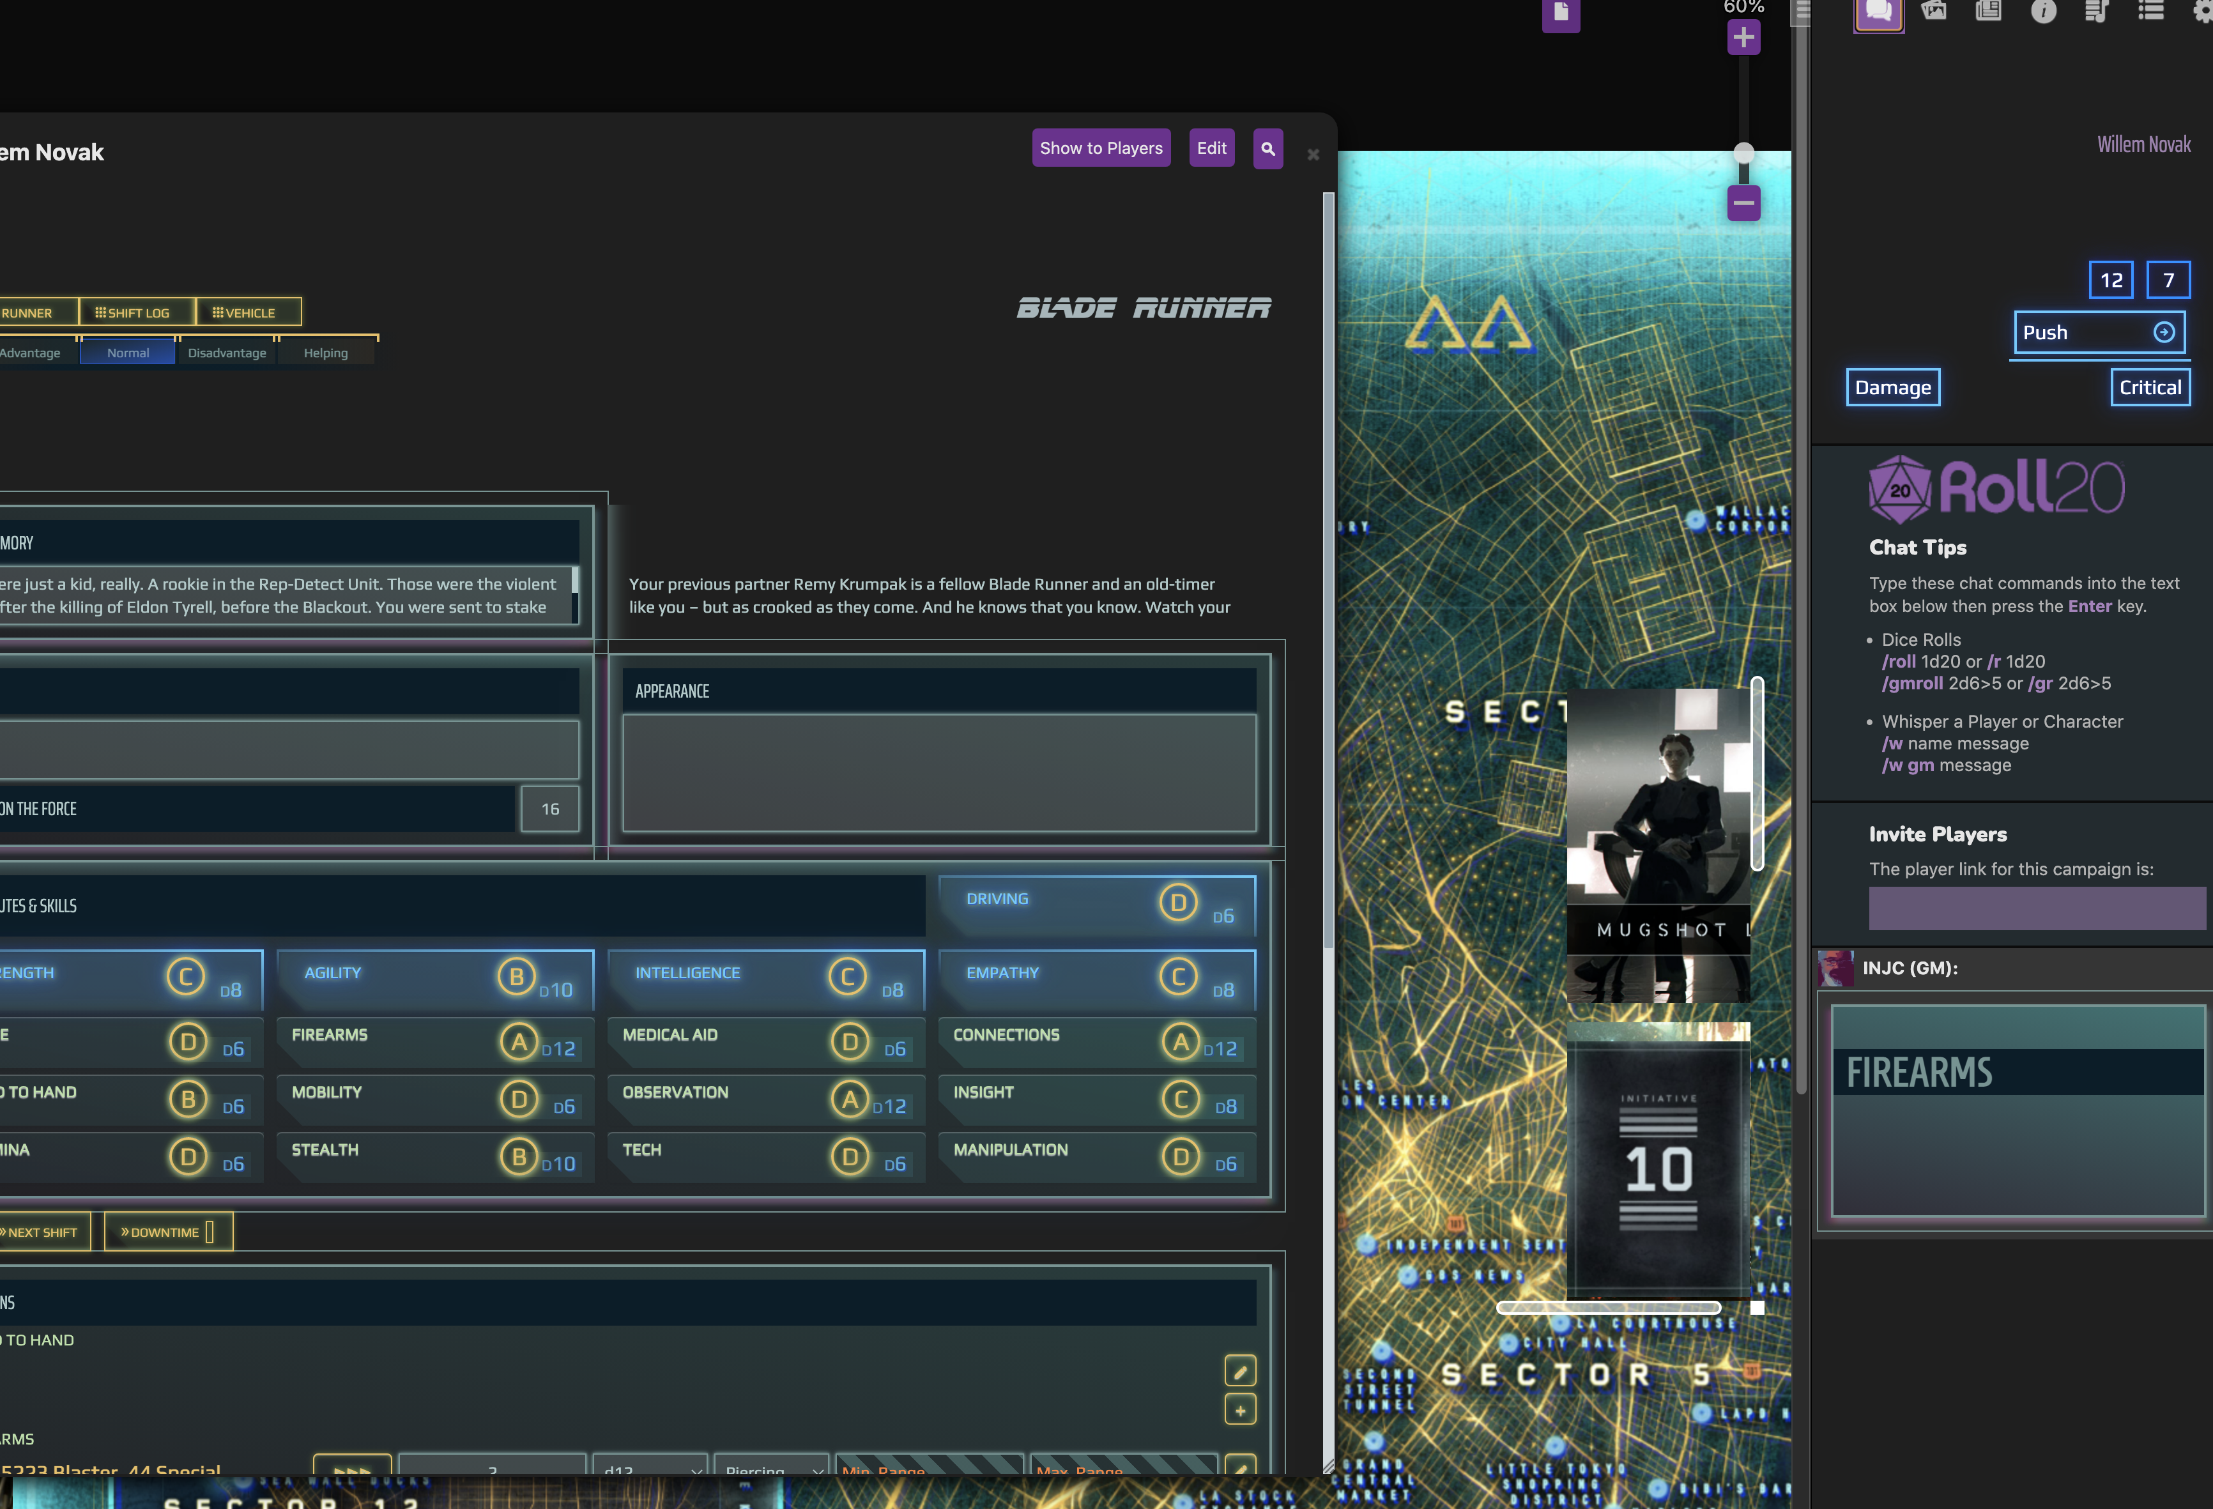The height and width of the screenshot is (1509, 2213).
Task: Roll the Empathy C die circle
Action: (1179, 977)
